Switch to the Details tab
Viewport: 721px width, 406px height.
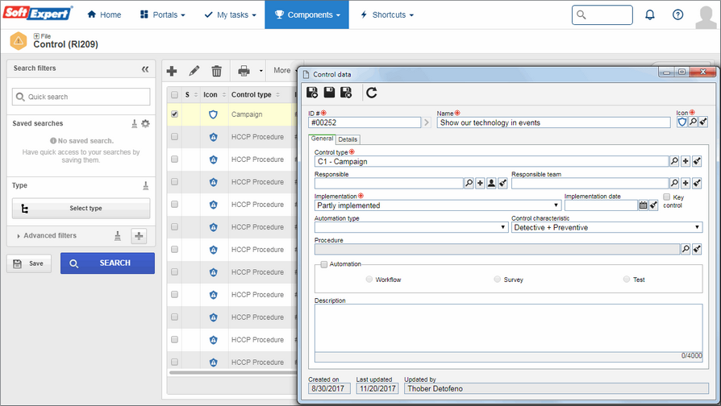[348, 139]
